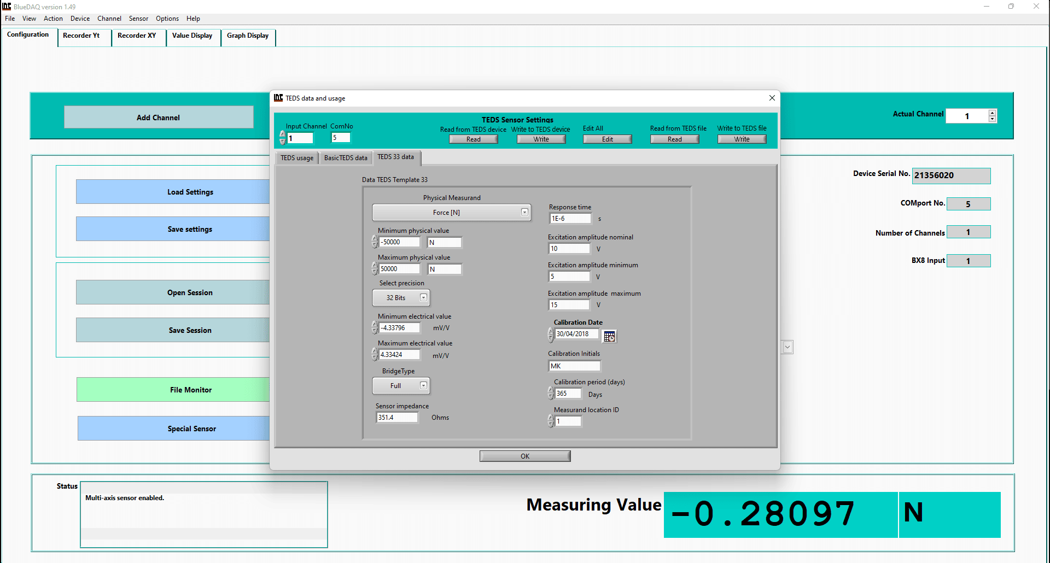
Task: Adjust the Calibration period days stepper
Action: click(x=551, y=393)
